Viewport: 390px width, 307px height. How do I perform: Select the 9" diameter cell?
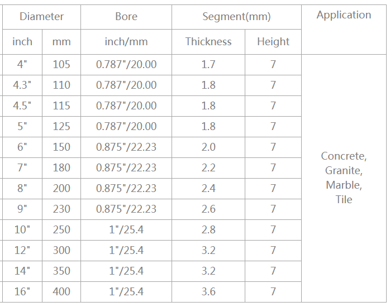(22, 209)
